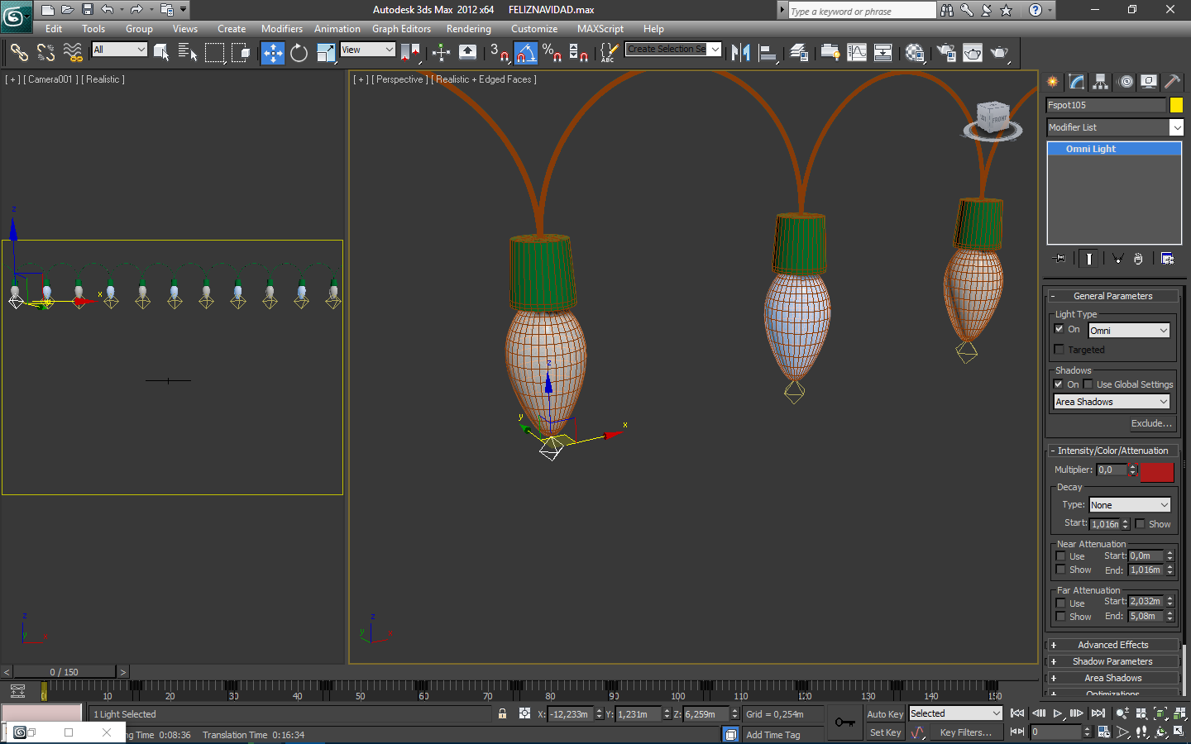Open the Key Filters... dialog

coord(965,732)
